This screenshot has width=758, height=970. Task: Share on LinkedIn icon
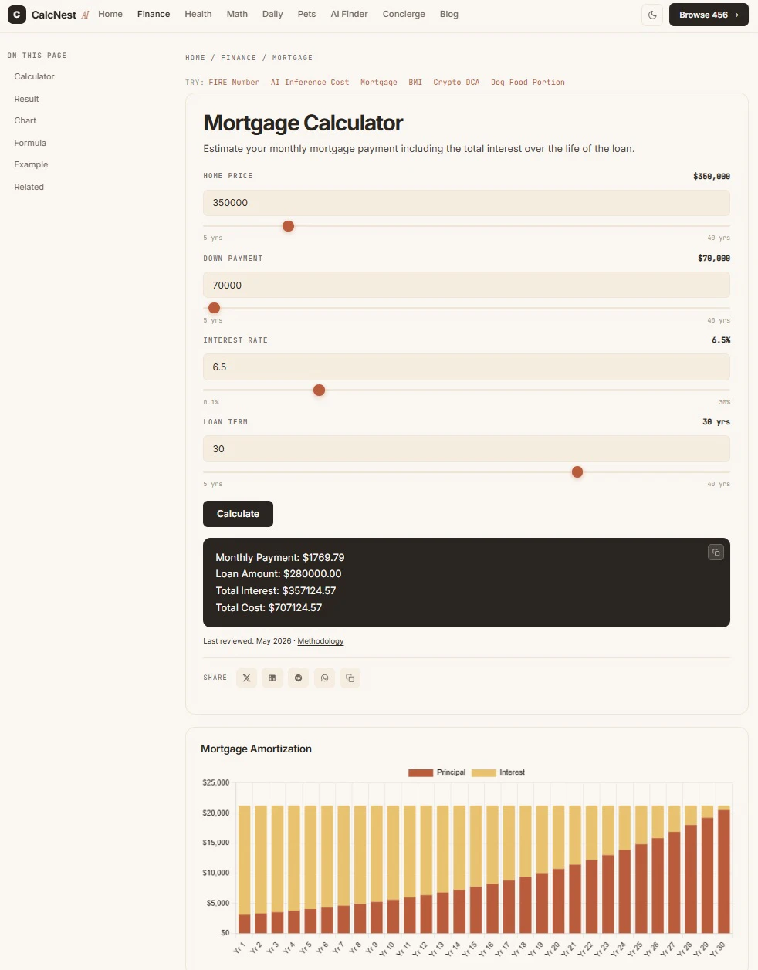coord(272,678)
